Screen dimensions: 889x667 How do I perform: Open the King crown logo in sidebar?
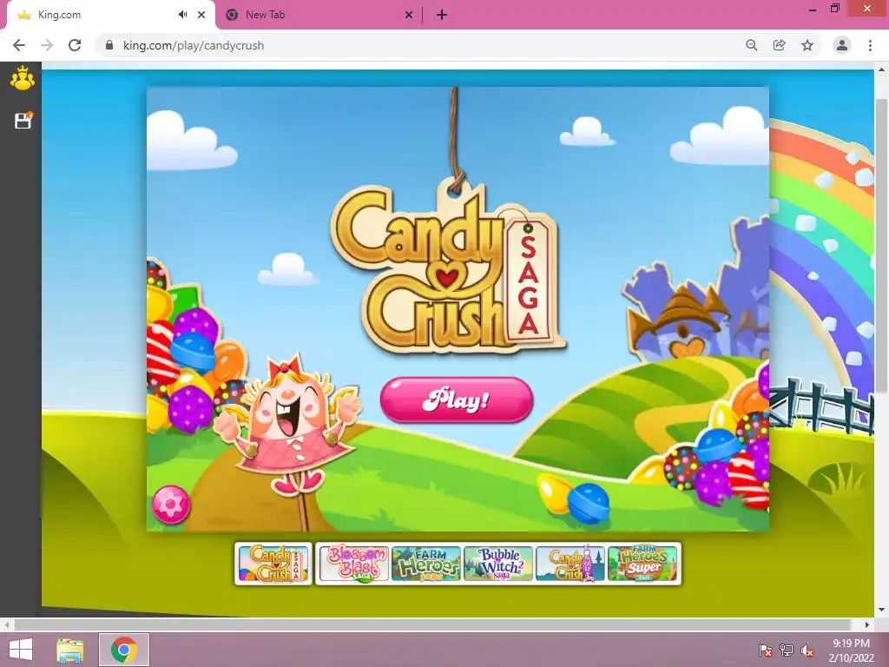click(x=22, y=78)
